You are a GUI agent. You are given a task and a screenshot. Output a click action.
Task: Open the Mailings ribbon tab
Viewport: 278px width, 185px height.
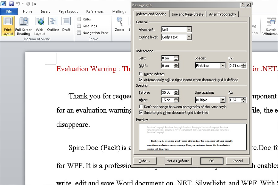click(119, 11)
